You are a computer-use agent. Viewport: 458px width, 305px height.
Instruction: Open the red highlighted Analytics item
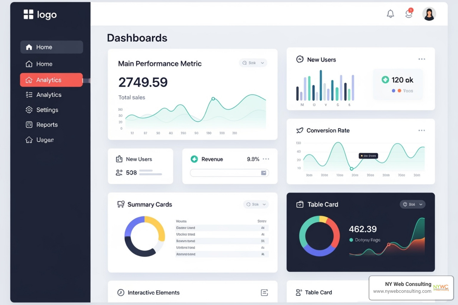[x=51, y=80]
